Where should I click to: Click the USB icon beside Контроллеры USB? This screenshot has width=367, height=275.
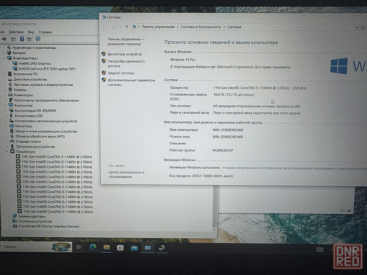click(x=11, y=115)
